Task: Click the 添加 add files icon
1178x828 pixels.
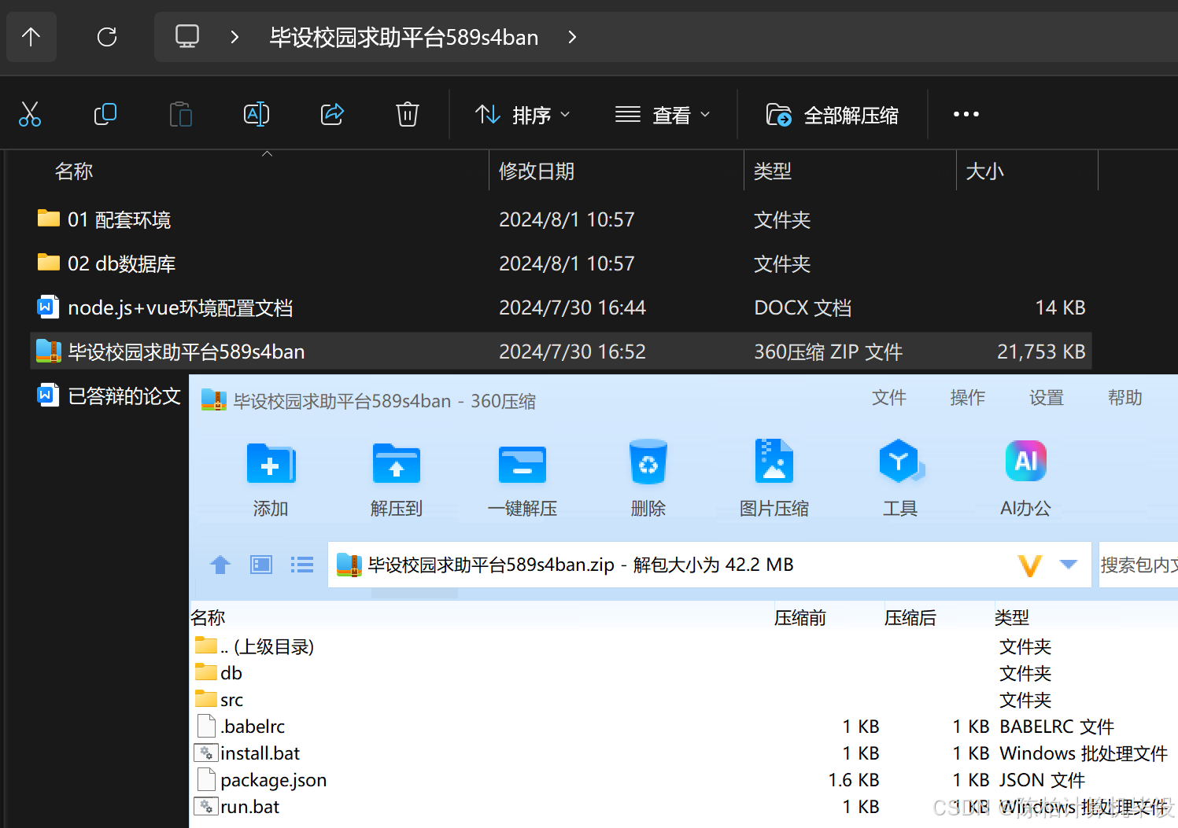Action: coord(271,478)
